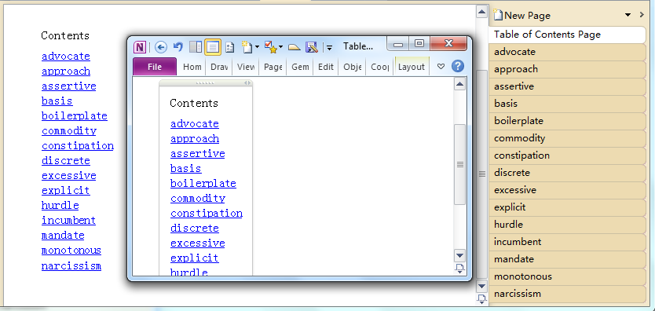Switch to the View ribbon tab
This screenshot has height=311, width=655.
coord(246,67)
